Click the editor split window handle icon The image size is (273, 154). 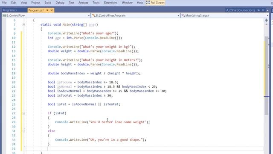click(x=267, y=20)
